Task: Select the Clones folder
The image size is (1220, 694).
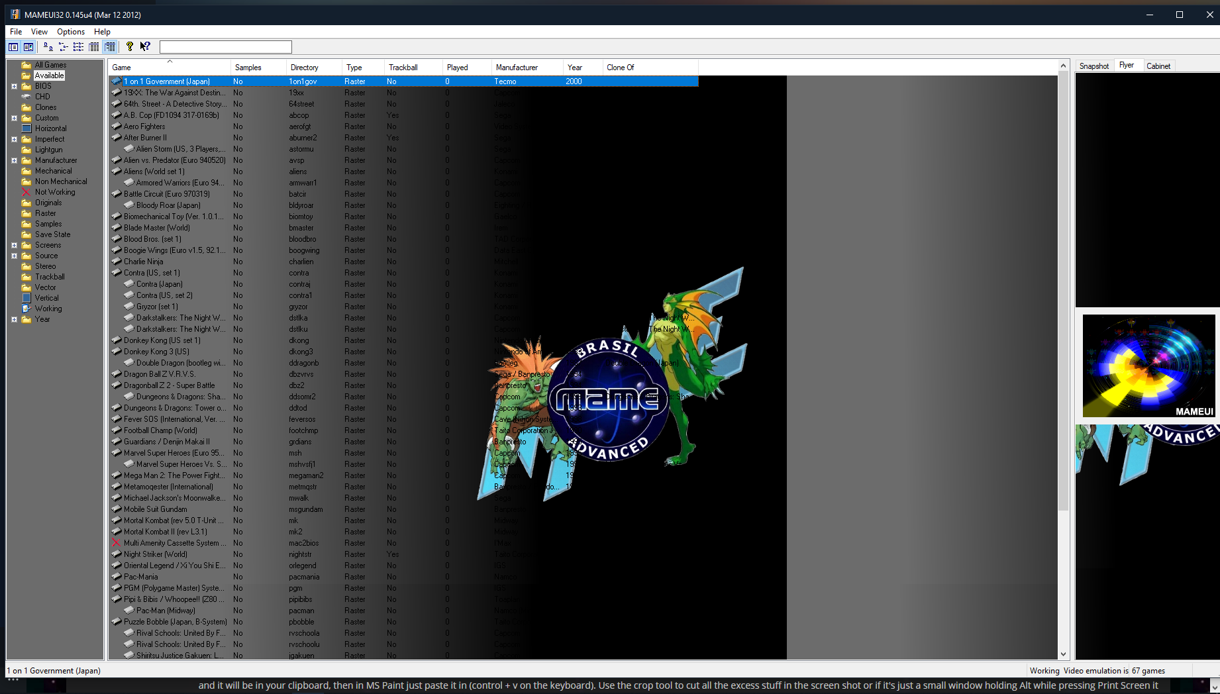Action: [x=46, y=107]
